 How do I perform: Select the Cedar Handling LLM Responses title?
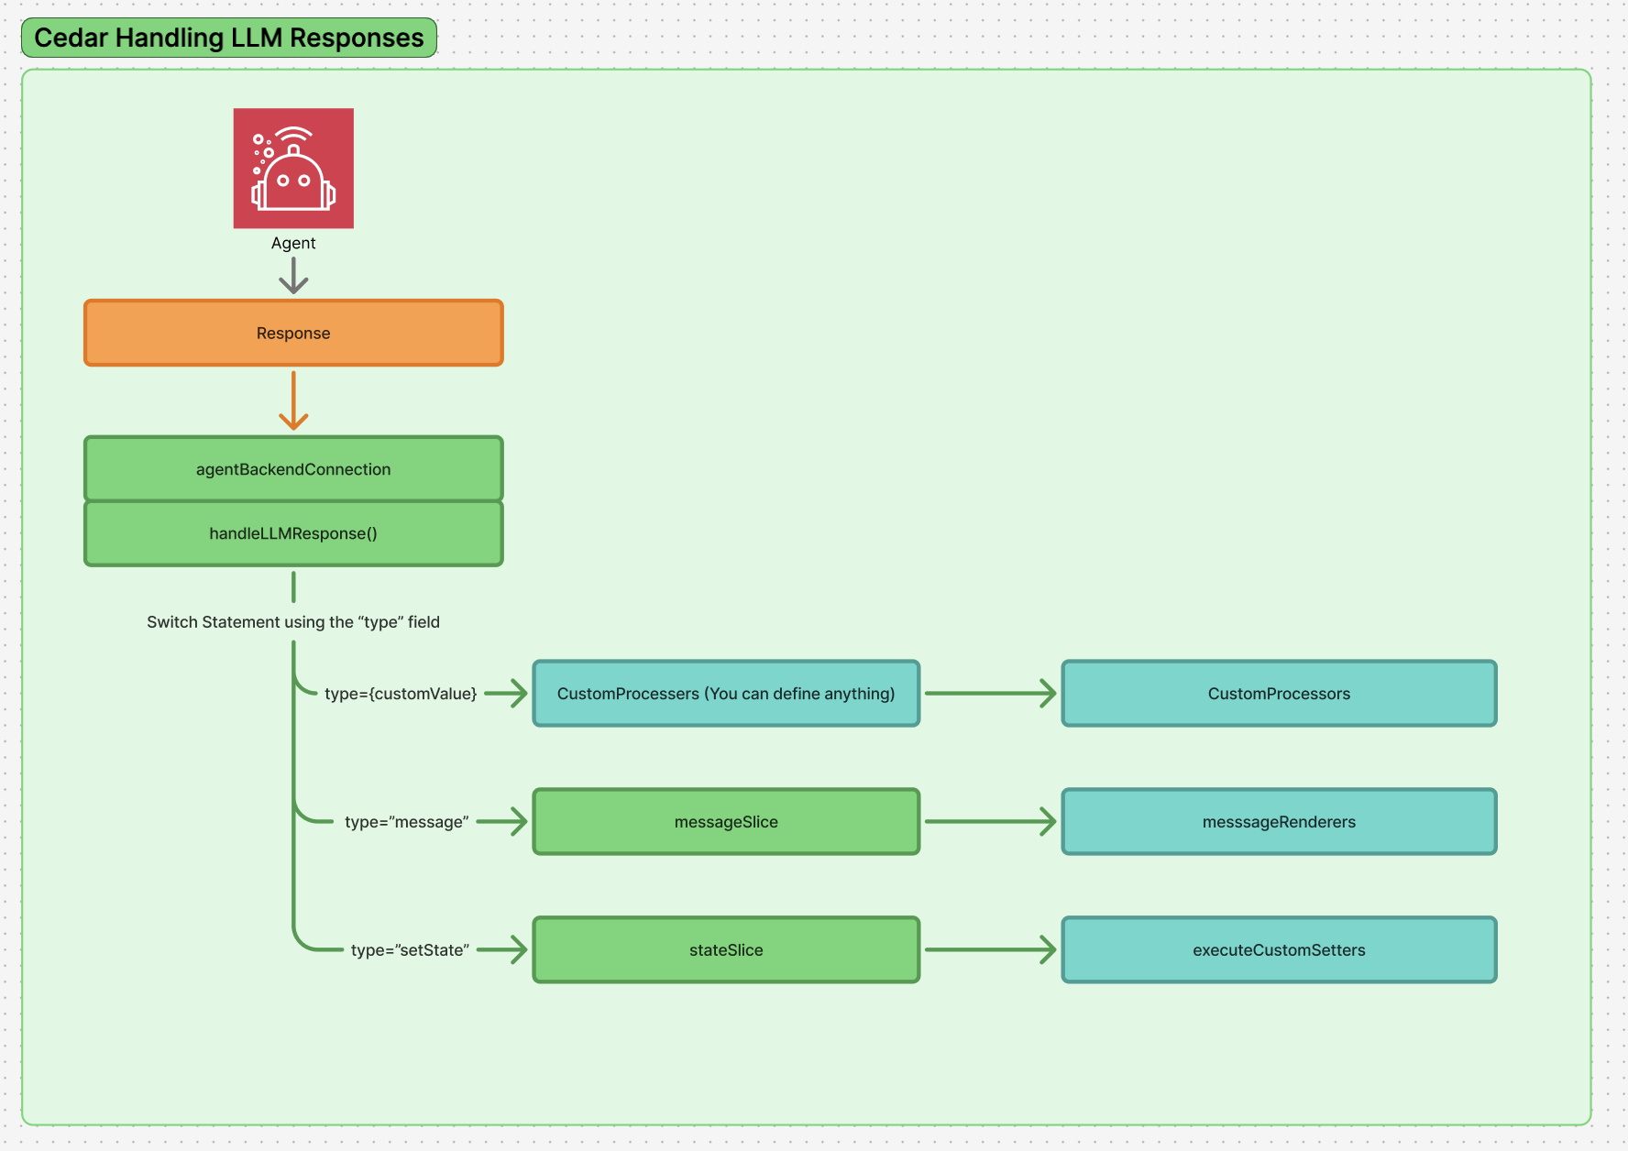tap(229, 38)
